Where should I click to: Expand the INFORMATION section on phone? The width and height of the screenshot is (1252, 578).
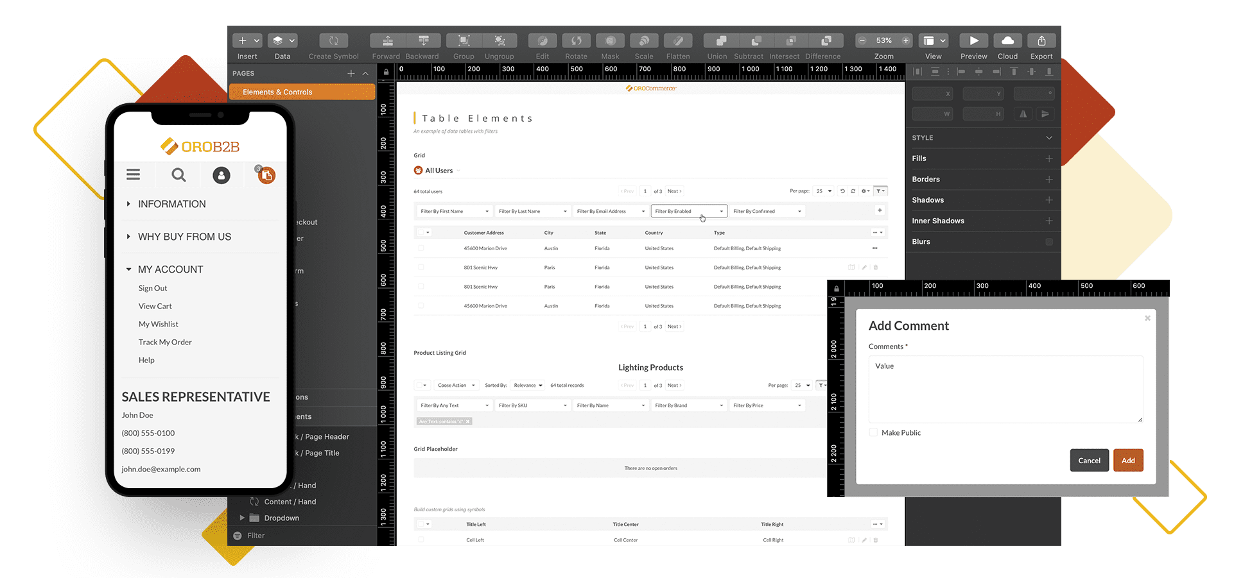click(128, 204)
